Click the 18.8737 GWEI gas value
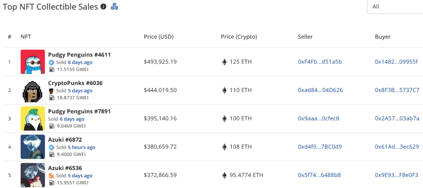The width and height of the screenshot is (423, 188). click(x=73, y=98)
